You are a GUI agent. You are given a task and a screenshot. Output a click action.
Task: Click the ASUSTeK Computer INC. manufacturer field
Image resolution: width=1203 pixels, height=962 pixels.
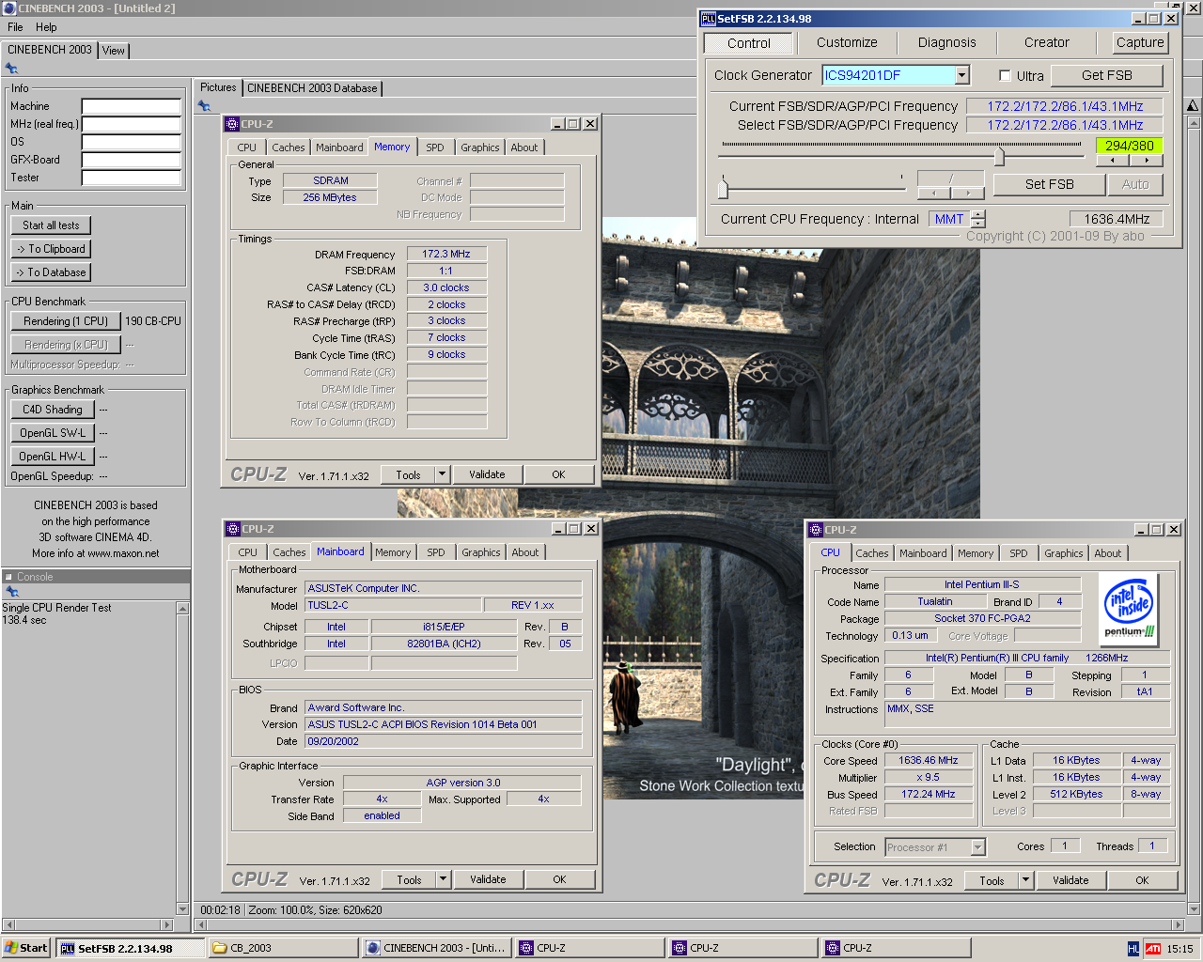click(444, 588)
